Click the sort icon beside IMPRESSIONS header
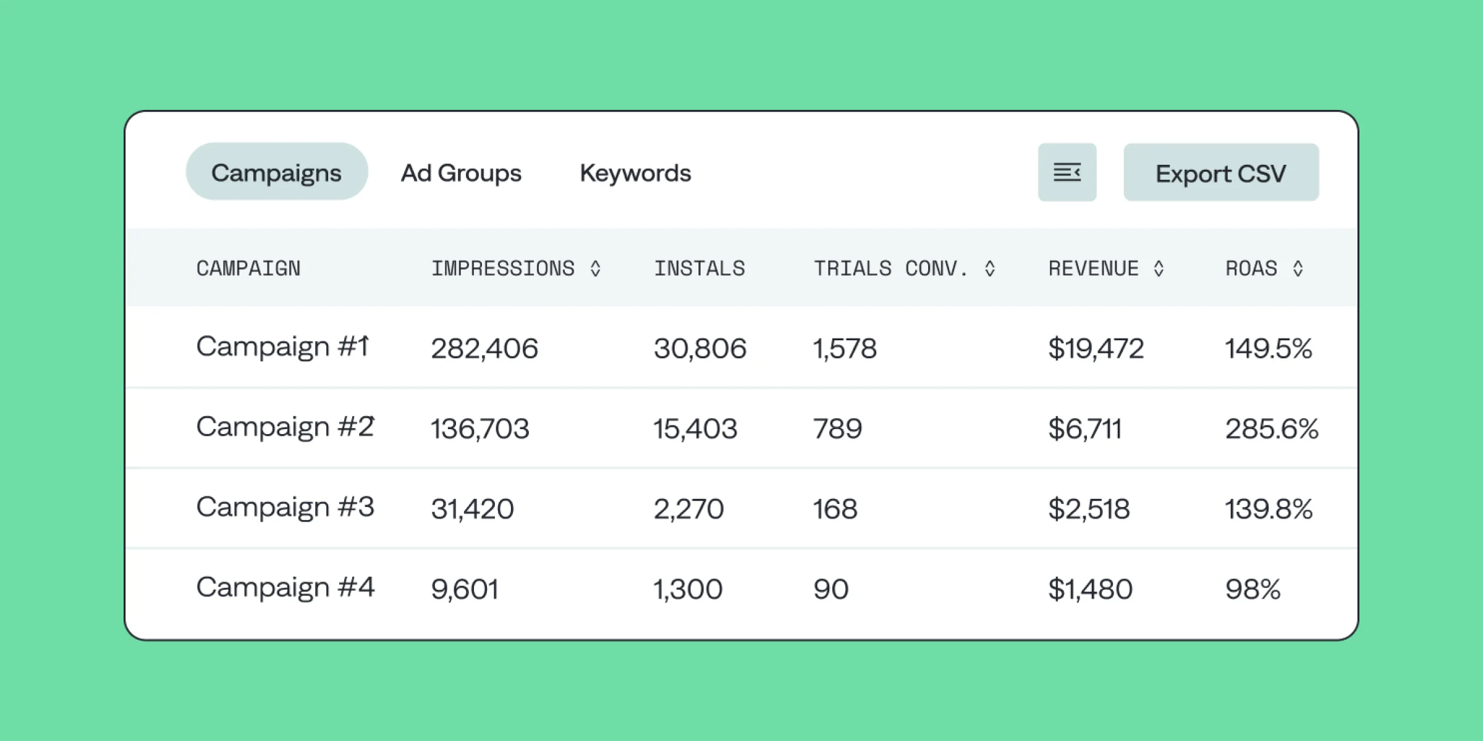The width and height of the screenshot is (1483, 741). (595, 268)
